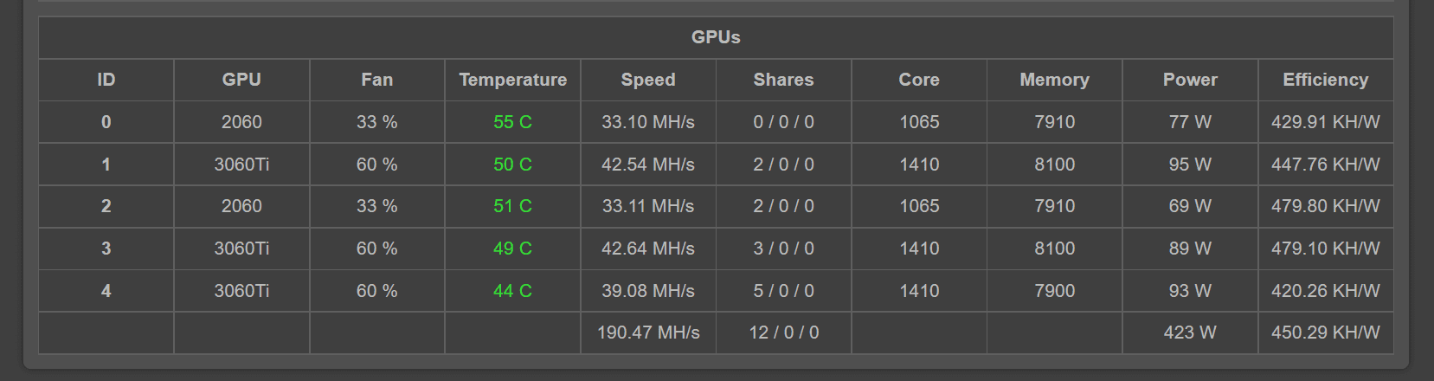Viewport: 1434px width, 381px height.
Task: Click the Efficiency column header
Action: [1325, 80]
